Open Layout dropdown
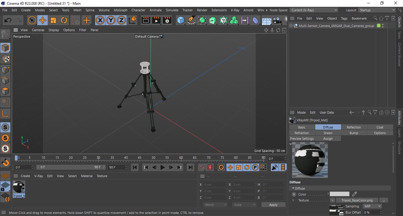403x216 pixels. [x=377, y=10]
